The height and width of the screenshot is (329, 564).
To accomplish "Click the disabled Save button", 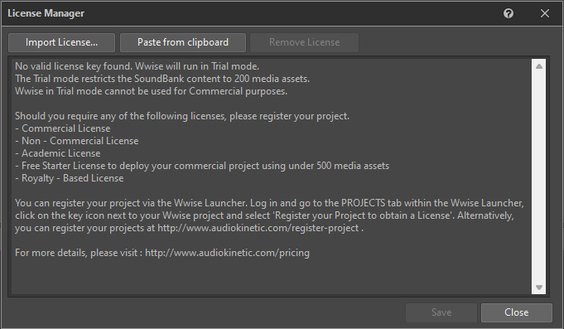I will [441, 312].
